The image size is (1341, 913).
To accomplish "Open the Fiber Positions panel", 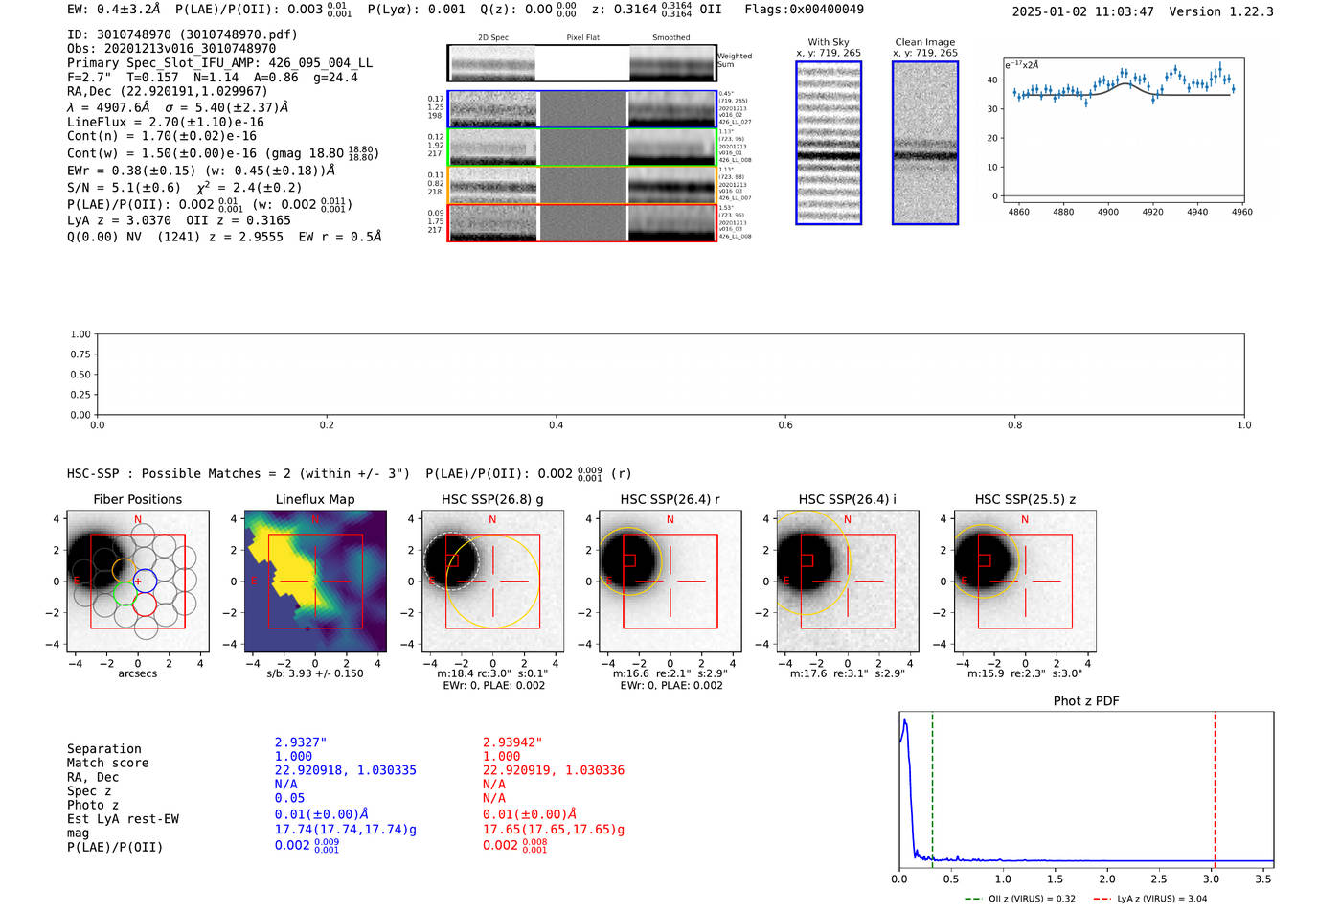I will [x=138, y=582].
